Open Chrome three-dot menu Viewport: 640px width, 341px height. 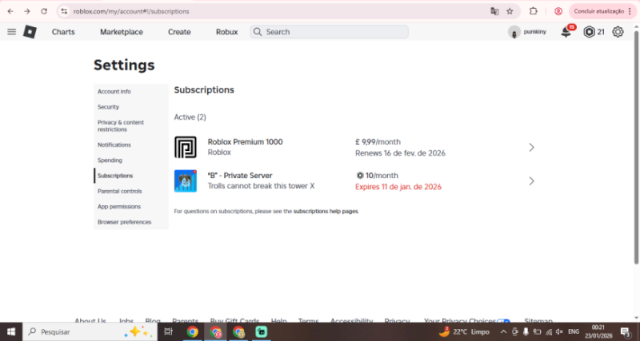point(630,11)
